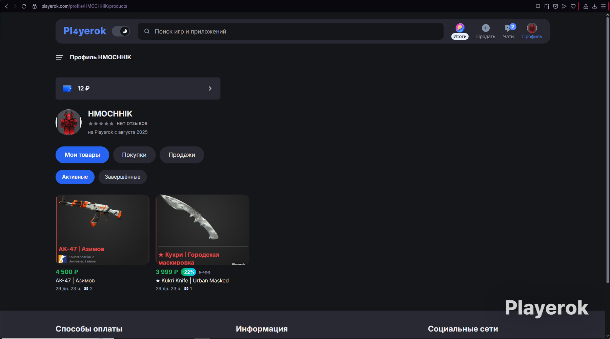Click the browser address bar URL
Viewport: 610px width, 339px height.
tap(84, 6)
